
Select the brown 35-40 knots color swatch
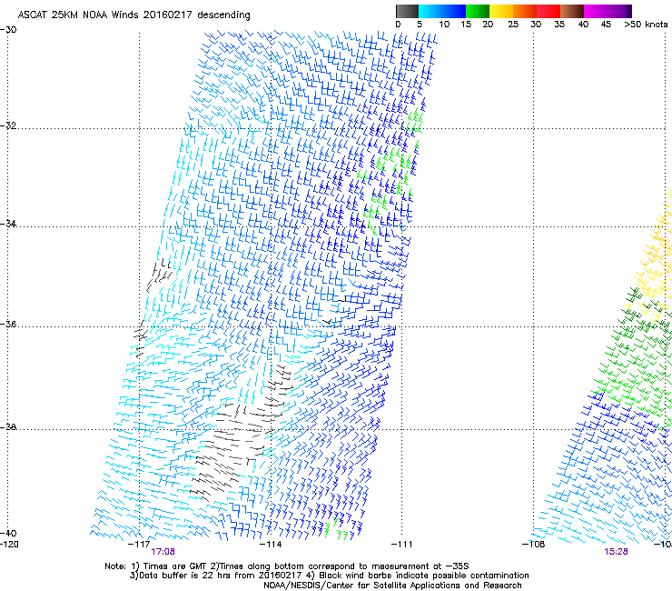click(572, 11)
